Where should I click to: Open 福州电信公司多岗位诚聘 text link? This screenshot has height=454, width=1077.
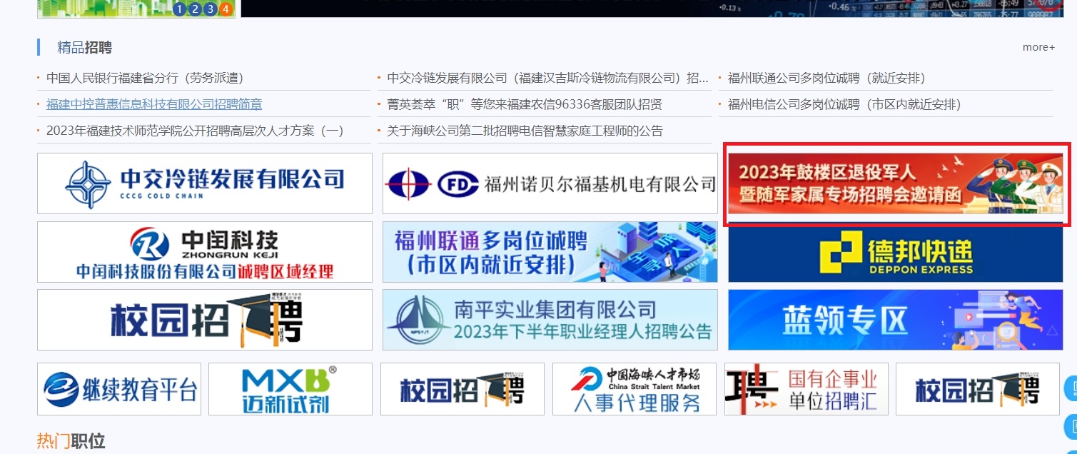(844, 104)
